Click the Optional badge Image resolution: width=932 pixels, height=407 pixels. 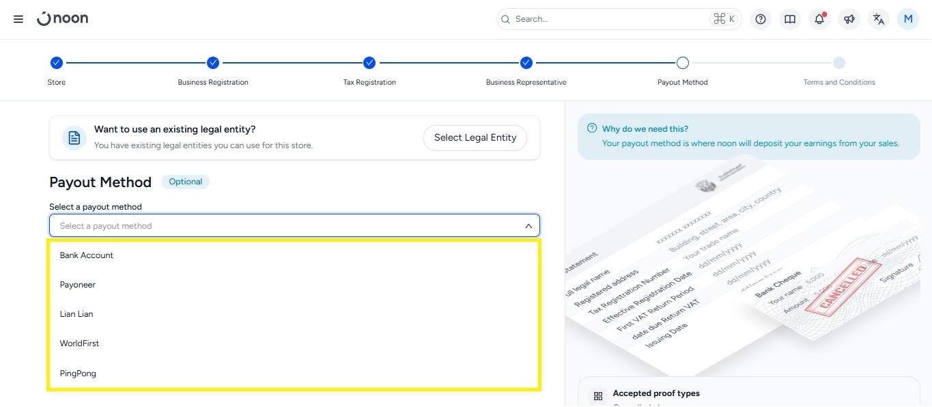pos(186,182)
